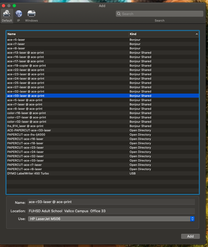208x247 pixels.
Task: Open the Use driver dropdown
Action: point(192,219)
